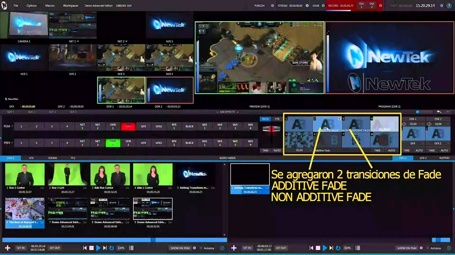Click AUTO under DSK 2
Image resolution: width=455 pixels, height=255 pixels.
(444, 150)
